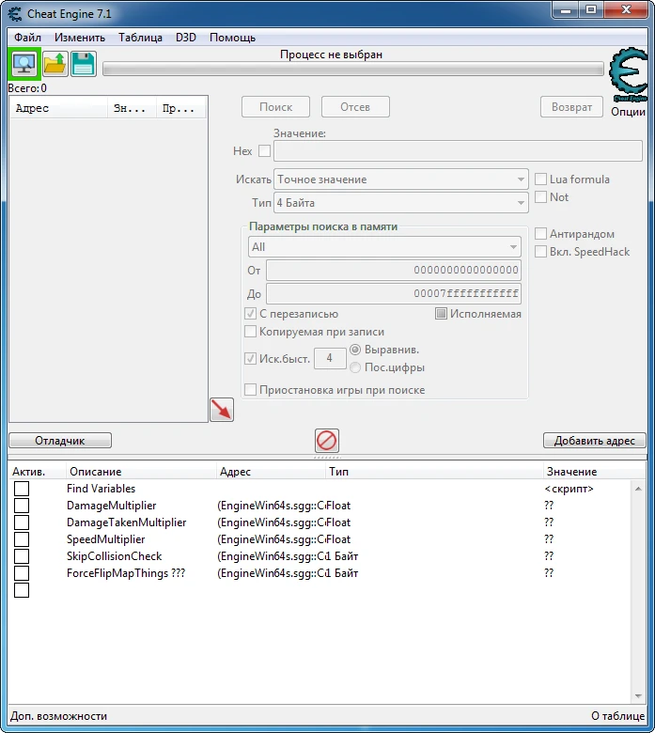Enable the Lua formula checkbox

[x=540, y=179]
